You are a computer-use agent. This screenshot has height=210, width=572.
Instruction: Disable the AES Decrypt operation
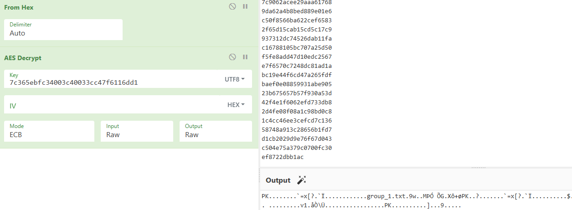[x=232, y=57]
